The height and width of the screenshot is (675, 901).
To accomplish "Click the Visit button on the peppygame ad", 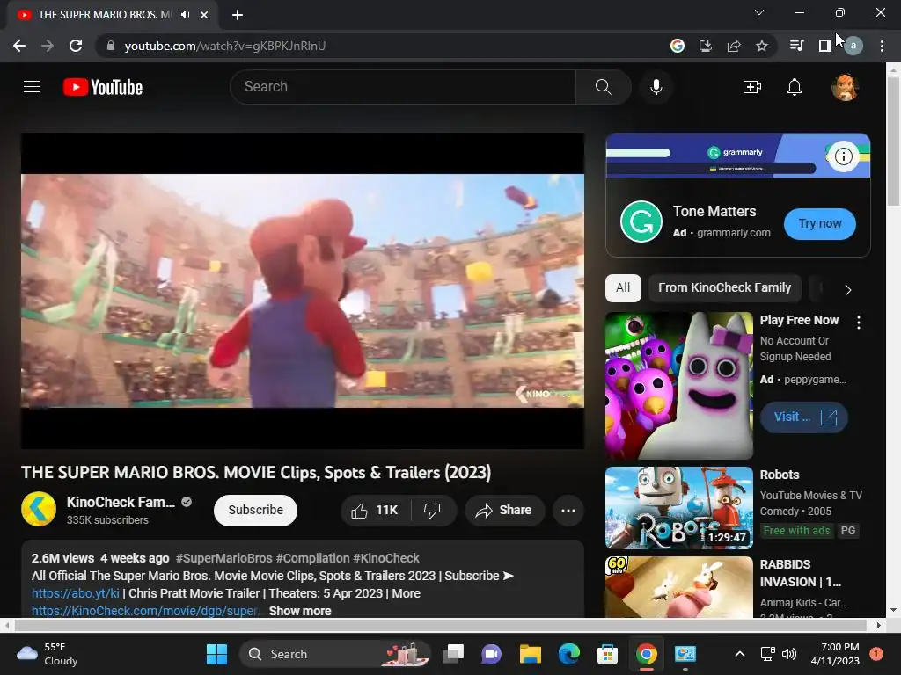I will click(x=803, y=417).
